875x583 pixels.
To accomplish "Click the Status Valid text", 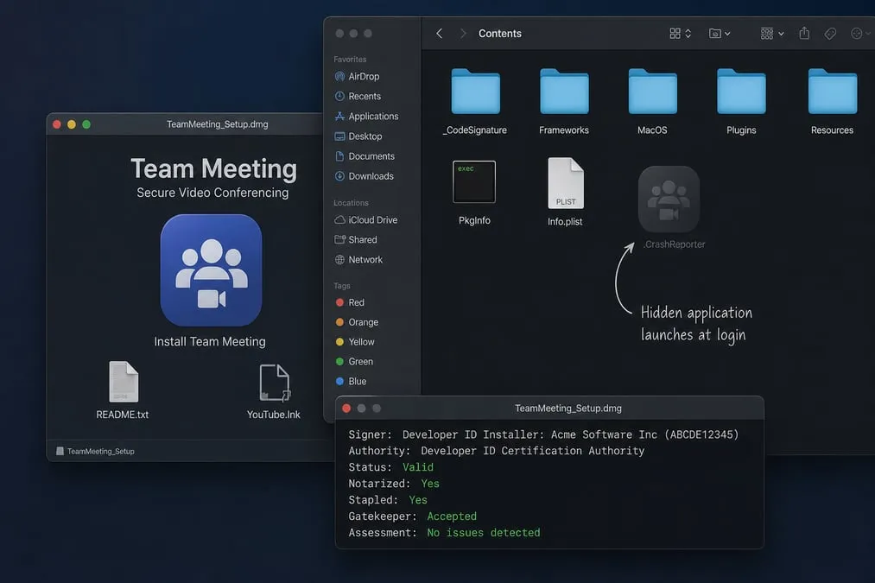I will (418, 467).
